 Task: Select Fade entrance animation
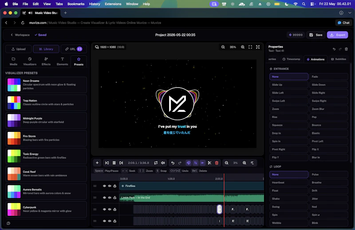[x=328, y=77]
